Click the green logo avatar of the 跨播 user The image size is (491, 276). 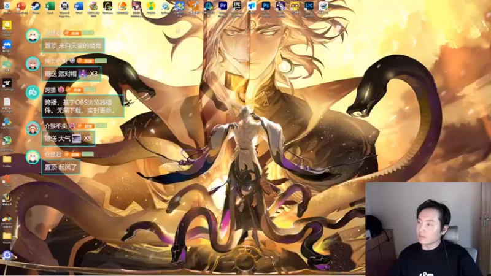point(33,93)
